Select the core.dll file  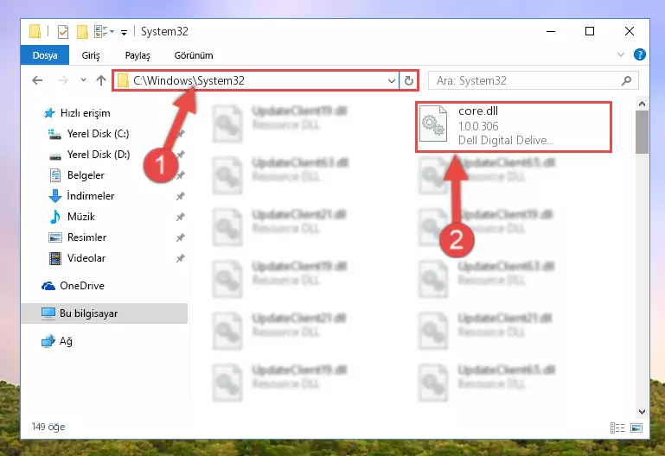(x=514, y=127)
